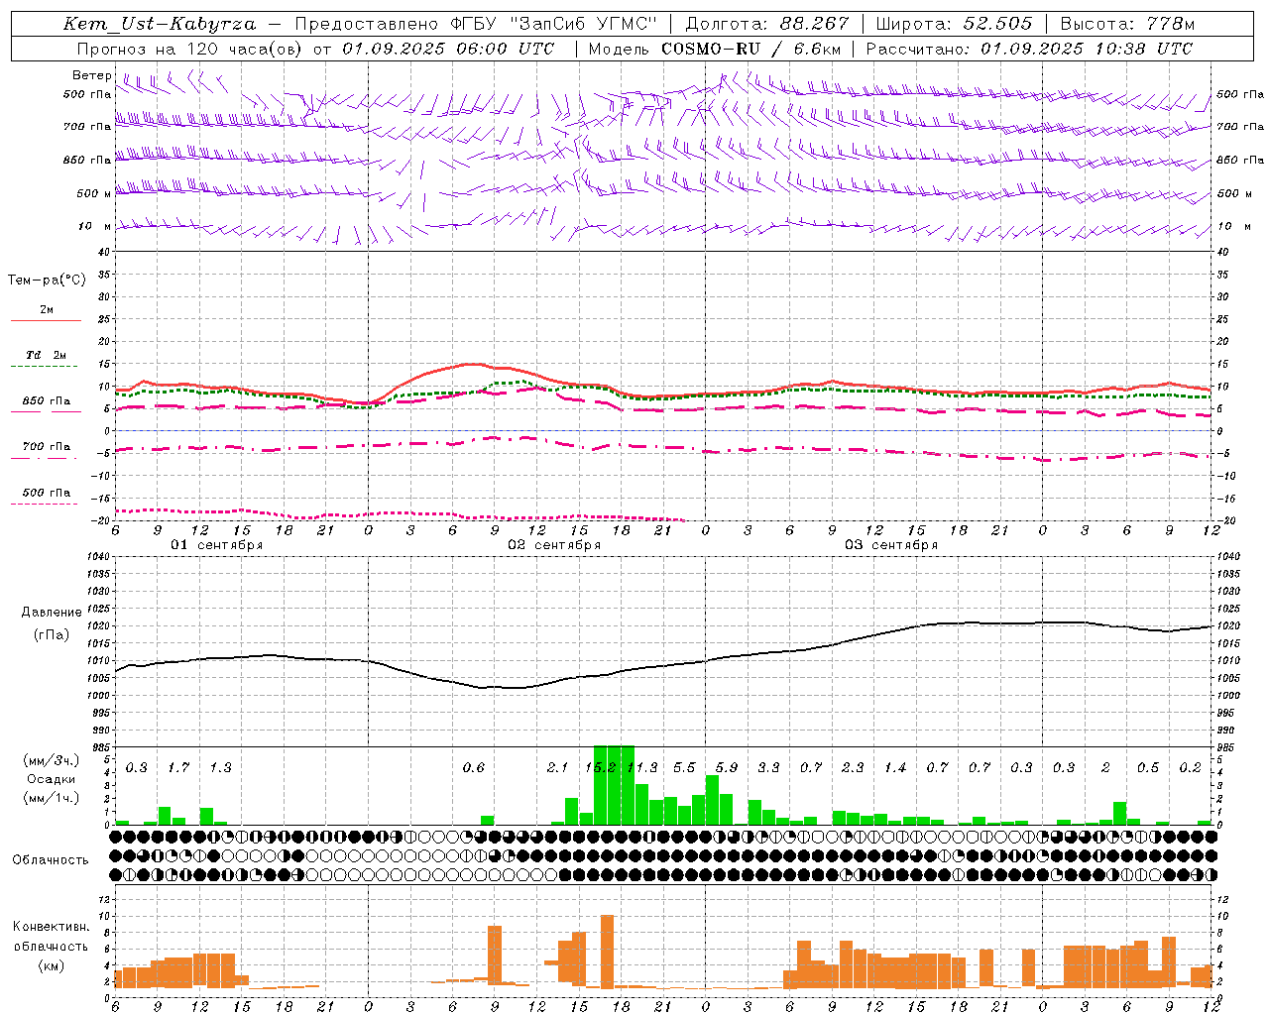Click the Осадки precipitation panel title

point(52,779)
